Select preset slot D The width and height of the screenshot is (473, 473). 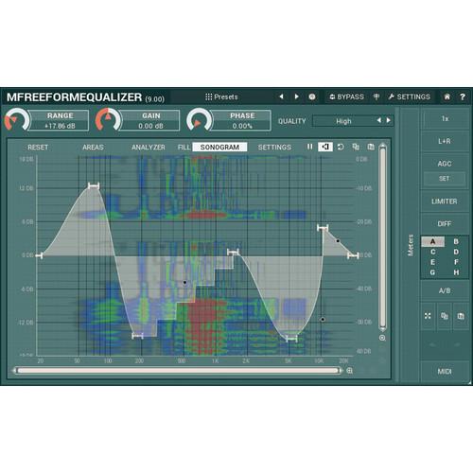coord(456,252)
